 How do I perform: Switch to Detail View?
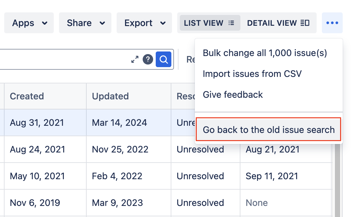tap(278, 23)
